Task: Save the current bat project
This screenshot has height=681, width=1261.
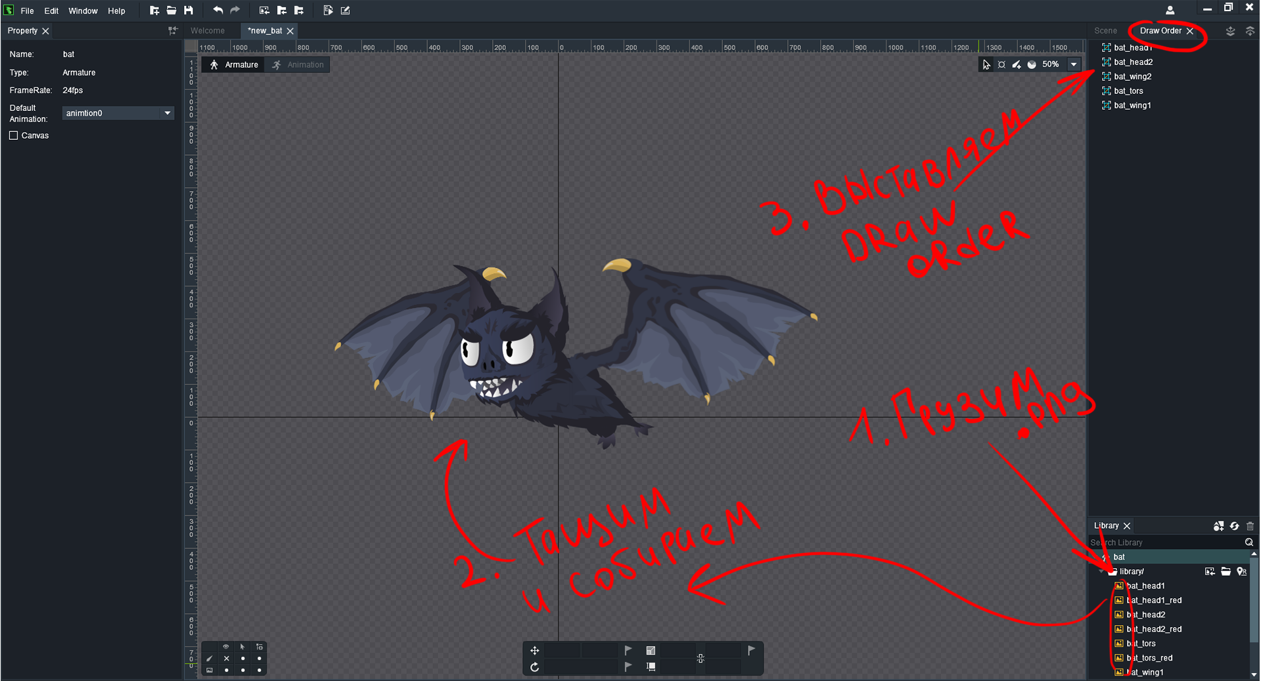Action: 189,10
